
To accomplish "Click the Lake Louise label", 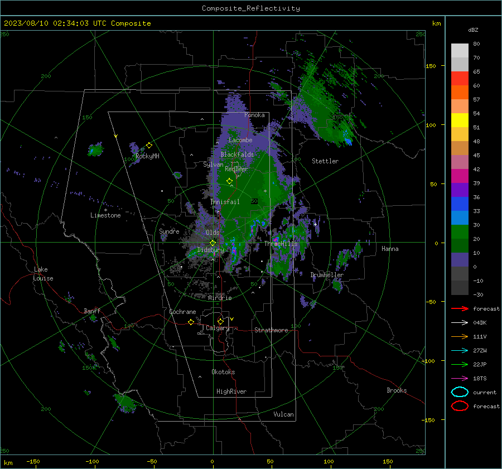I will 43,274.
